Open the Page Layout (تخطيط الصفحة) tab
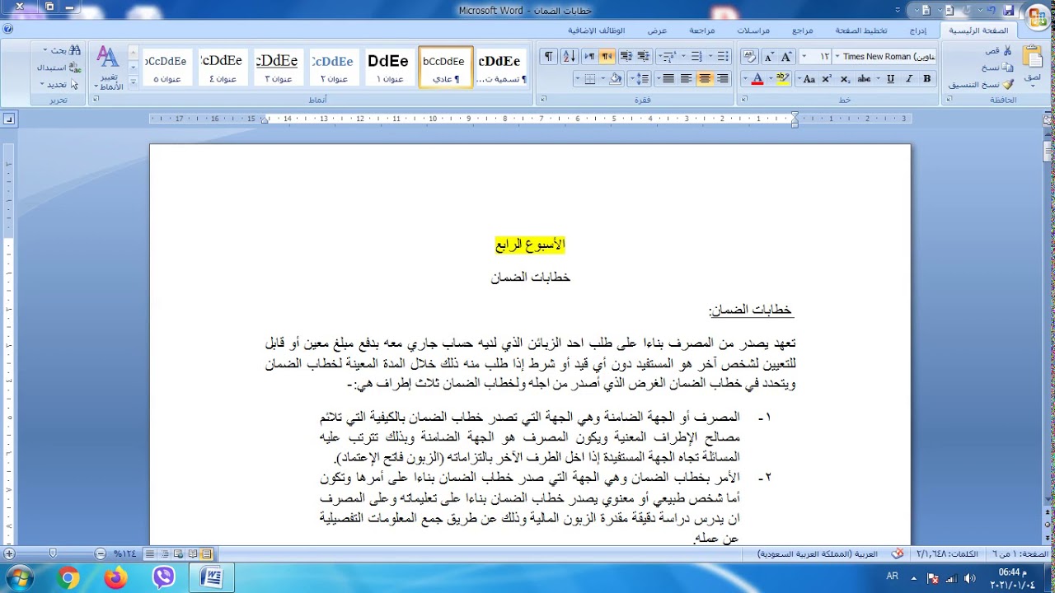Screen dimensions: 1055x593 (861, 30)
